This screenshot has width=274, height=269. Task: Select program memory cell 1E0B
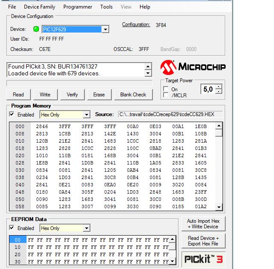[201, 126]
